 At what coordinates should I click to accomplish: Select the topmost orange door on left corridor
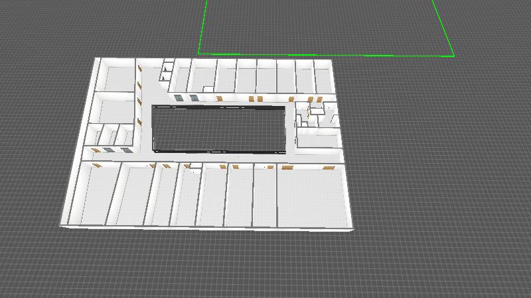(x=139, y=68)
